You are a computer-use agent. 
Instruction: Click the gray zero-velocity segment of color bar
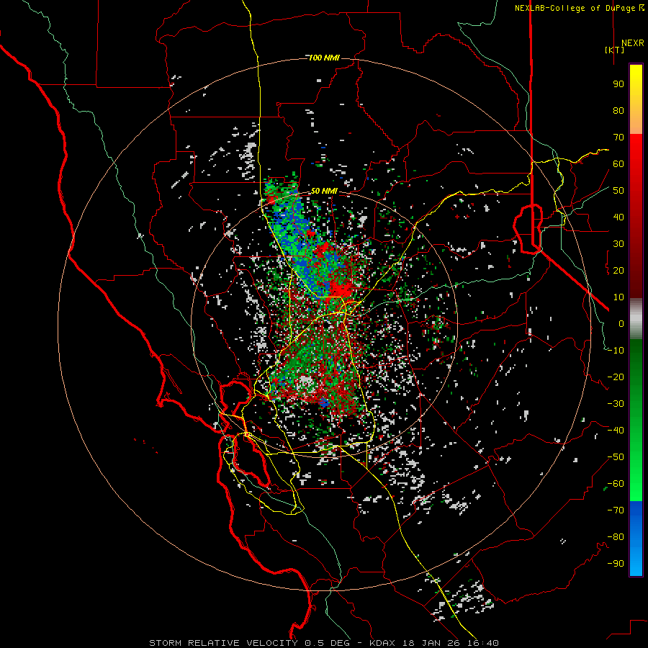point(636,319)
